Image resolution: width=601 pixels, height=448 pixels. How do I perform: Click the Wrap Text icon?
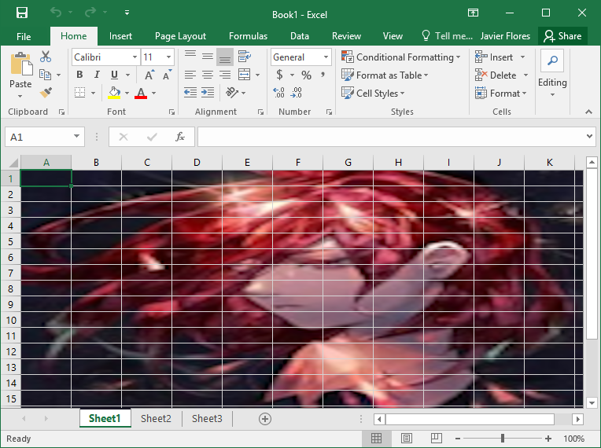244,57
